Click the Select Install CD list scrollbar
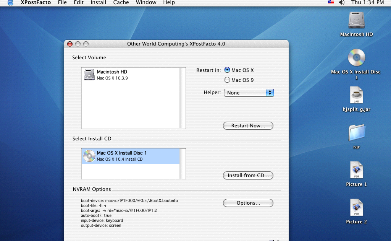 pyautogui.click(x=182, y=164)
